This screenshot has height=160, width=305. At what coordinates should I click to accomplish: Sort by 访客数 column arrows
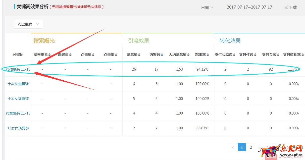162,54
